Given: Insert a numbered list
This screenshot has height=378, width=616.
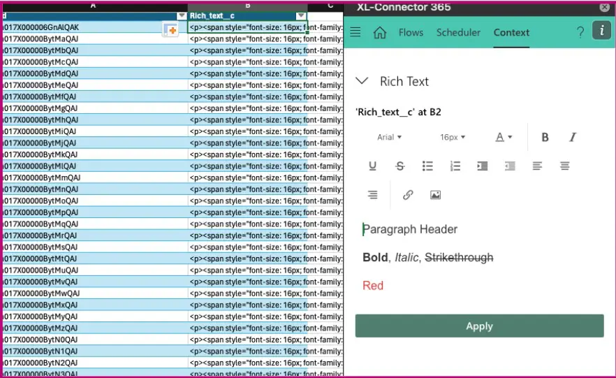Looking at the screenshot, I should (x=455, y=166).
